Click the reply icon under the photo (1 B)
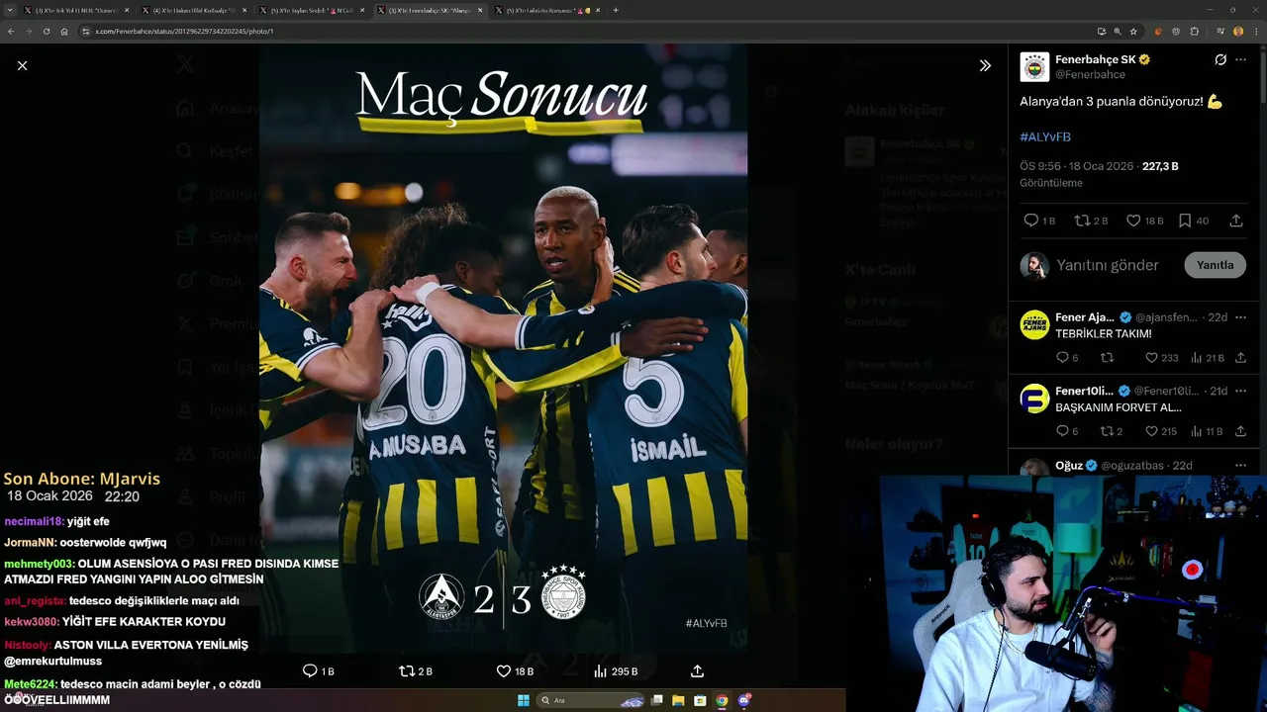The image size is (1267, 712). 319,671
